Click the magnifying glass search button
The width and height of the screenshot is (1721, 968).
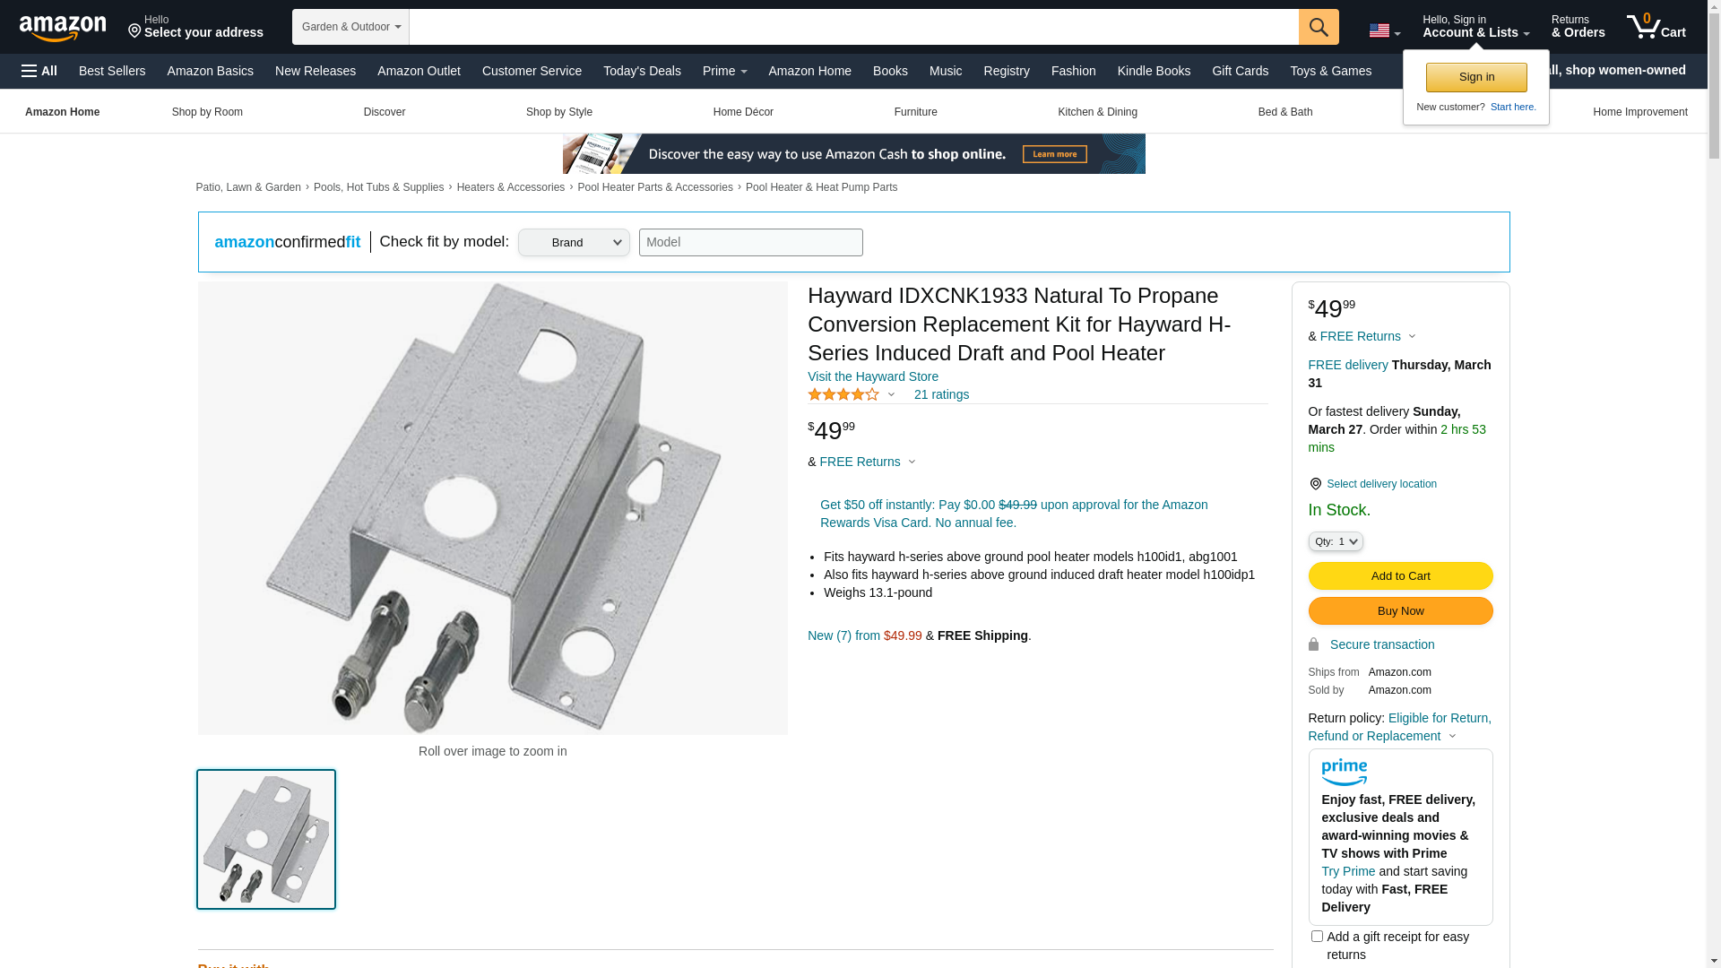(x=1319, y=27)
